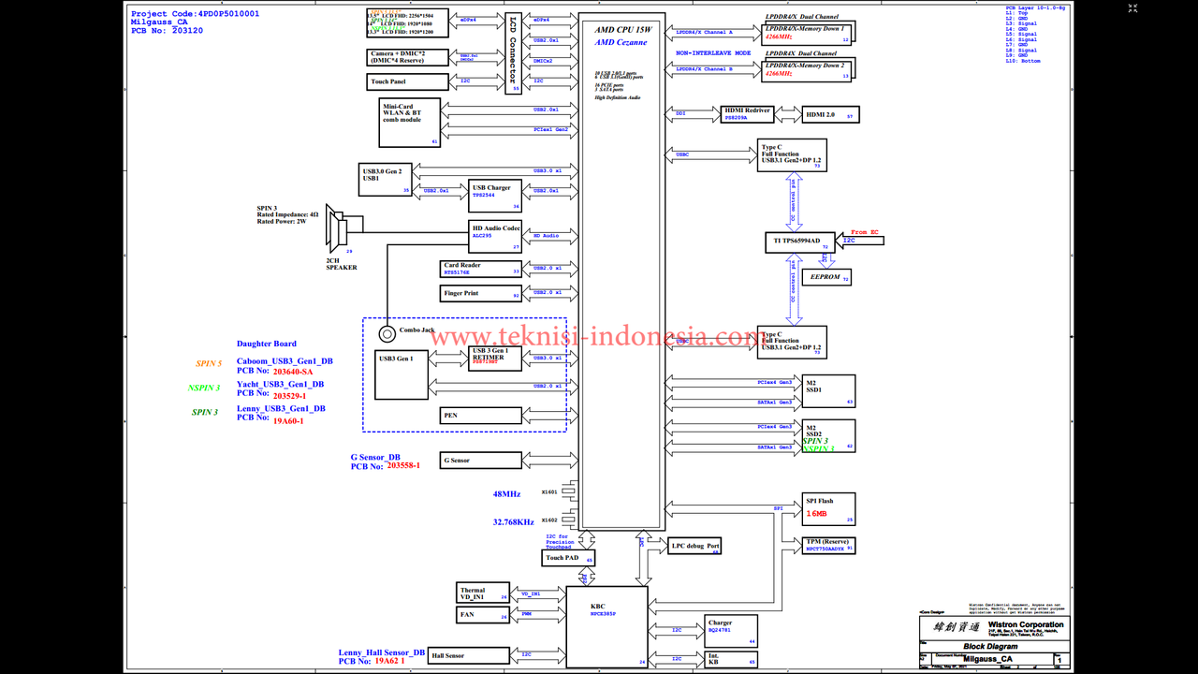1198x674 pixels.
Task: Click the red '203558-1' PCB number
Action: click(x=403, y=465)
